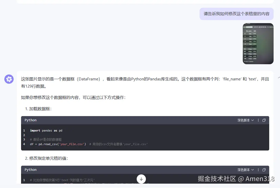The height and width of the screenshot is (188, 280).
Task: Click the user question message bubble
Action: [236, 14]
